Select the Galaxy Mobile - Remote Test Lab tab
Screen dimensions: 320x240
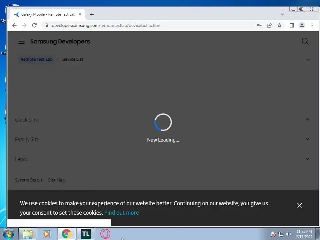coord(47,14)
